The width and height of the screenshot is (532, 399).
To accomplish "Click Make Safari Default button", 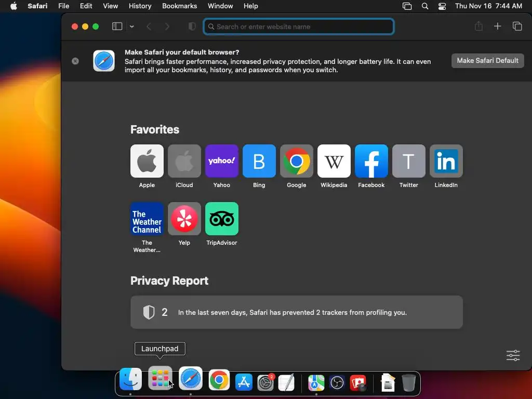I will click(487, 61).
